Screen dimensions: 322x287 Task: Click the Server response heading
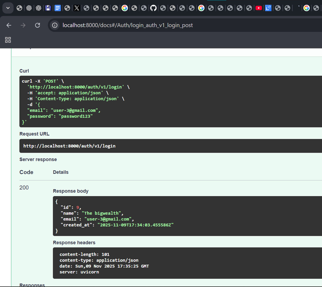(x=38, y=159)
